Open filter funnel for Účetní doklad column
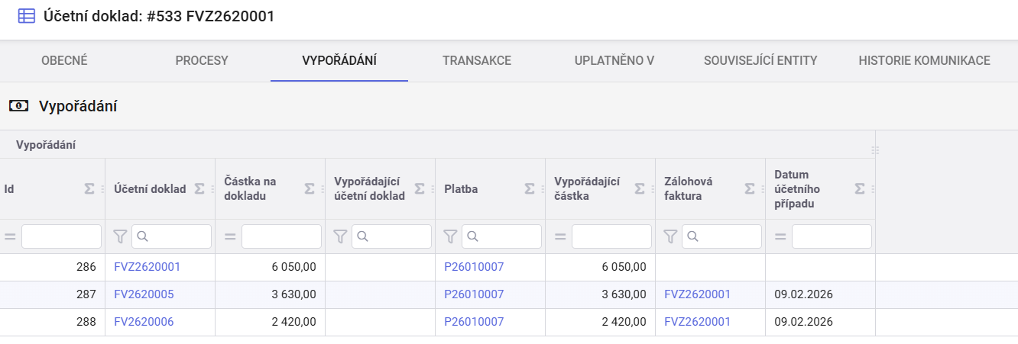 pos(119,237)
